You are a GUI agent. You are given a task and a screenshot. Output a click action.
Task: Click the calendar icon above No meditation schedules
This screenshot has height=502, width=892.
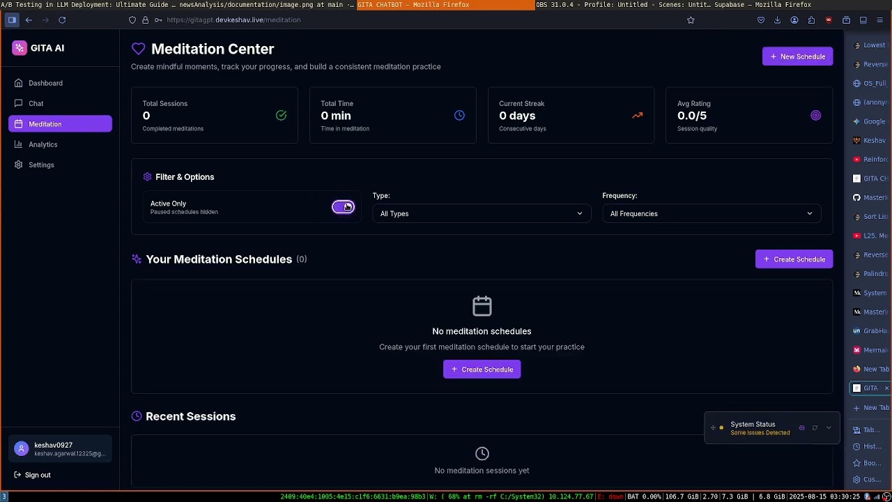point(482,306)
